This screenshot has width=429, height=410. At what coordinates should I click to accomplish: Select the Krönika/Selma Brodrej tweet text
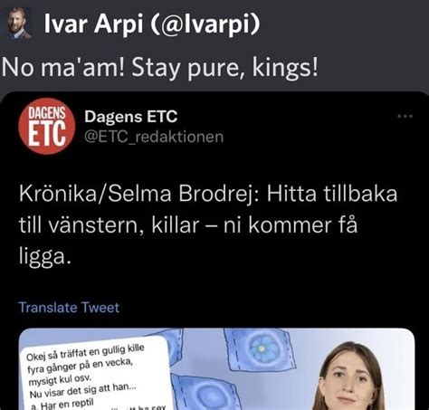(x=208, y=225)
